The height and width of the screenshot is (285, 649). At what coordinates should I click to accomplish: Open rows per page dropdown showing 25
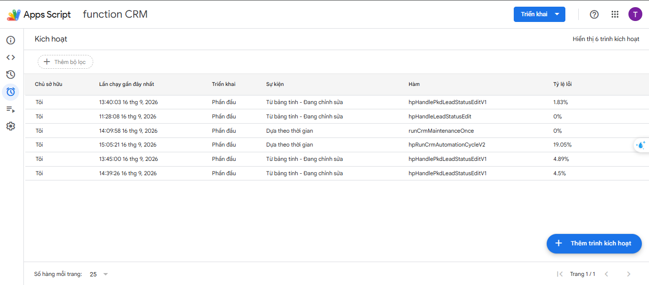click(99, 274)
